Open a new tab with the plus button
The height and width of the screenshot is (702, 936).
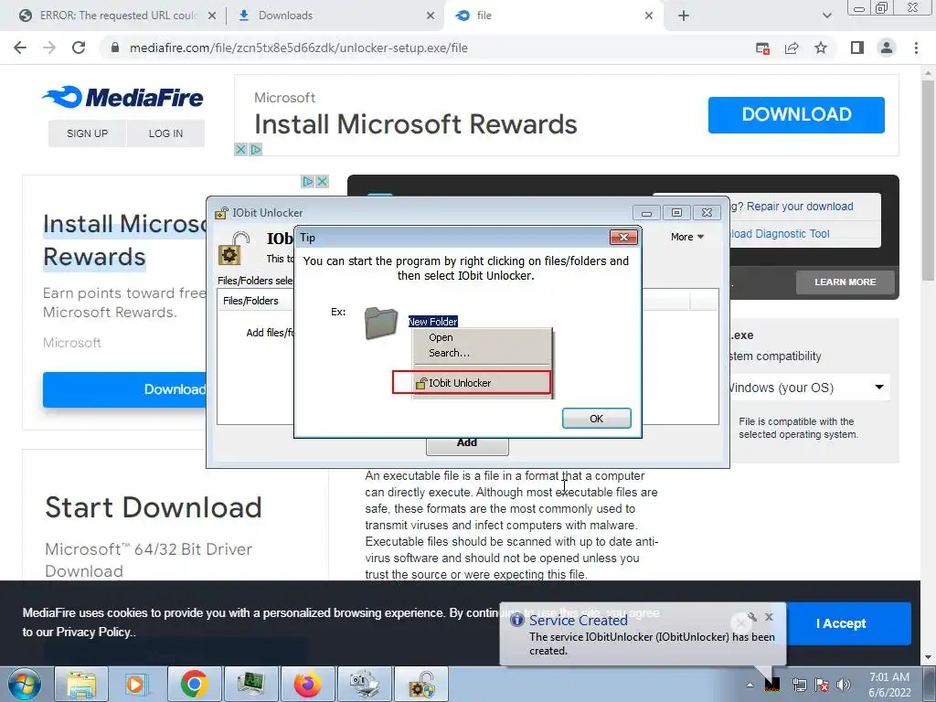[684, 16]
